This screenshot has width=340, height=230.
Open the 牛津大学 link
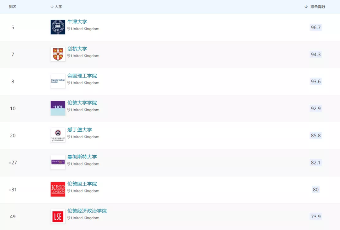pos(77,22)
